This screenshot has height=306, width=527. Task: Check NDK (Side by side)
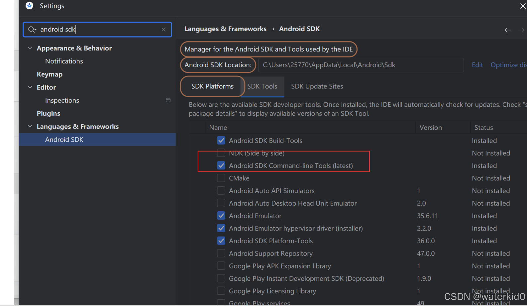pyautogui.click(x=221, y=153)
